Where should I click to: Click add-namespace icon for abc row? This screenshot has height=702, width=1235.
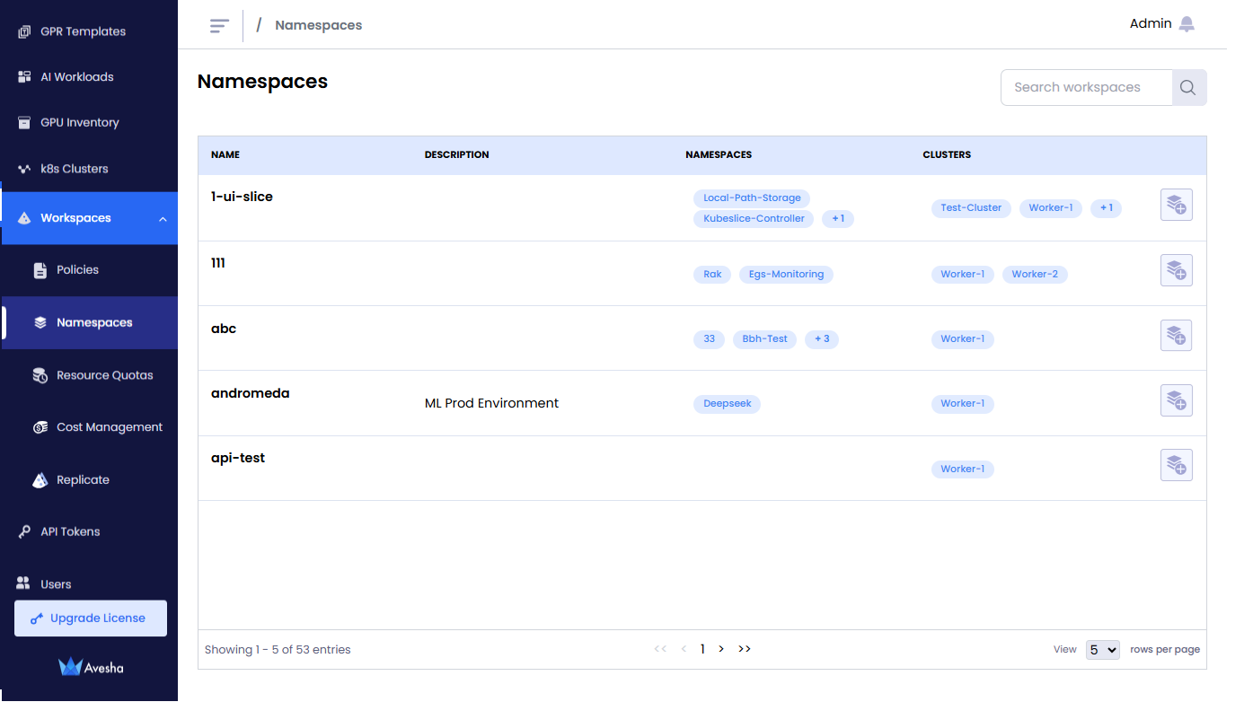(1176, 336)
